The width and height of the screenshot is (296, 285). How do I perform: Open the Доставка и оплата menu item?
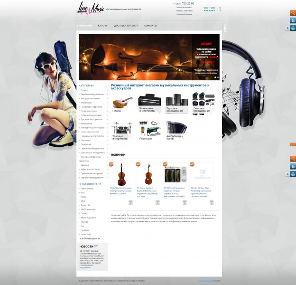click(126, 26)
